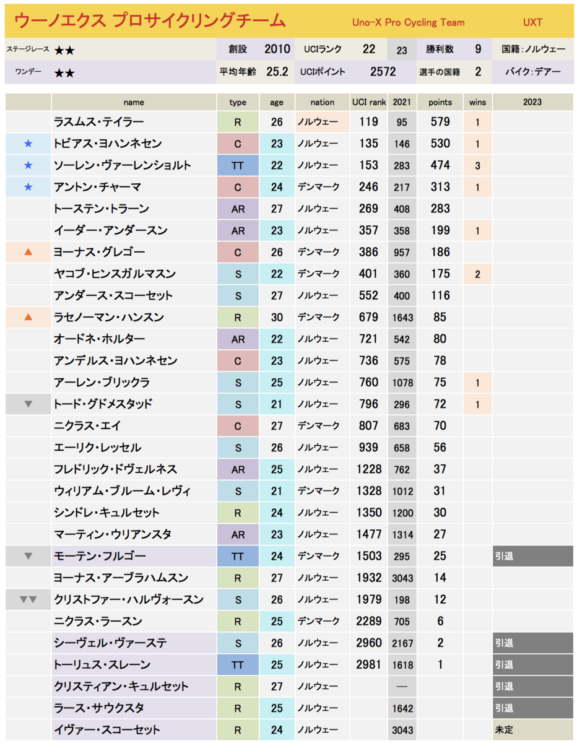
Task: Click the black stars next to ワンデー
Action: 64,72
